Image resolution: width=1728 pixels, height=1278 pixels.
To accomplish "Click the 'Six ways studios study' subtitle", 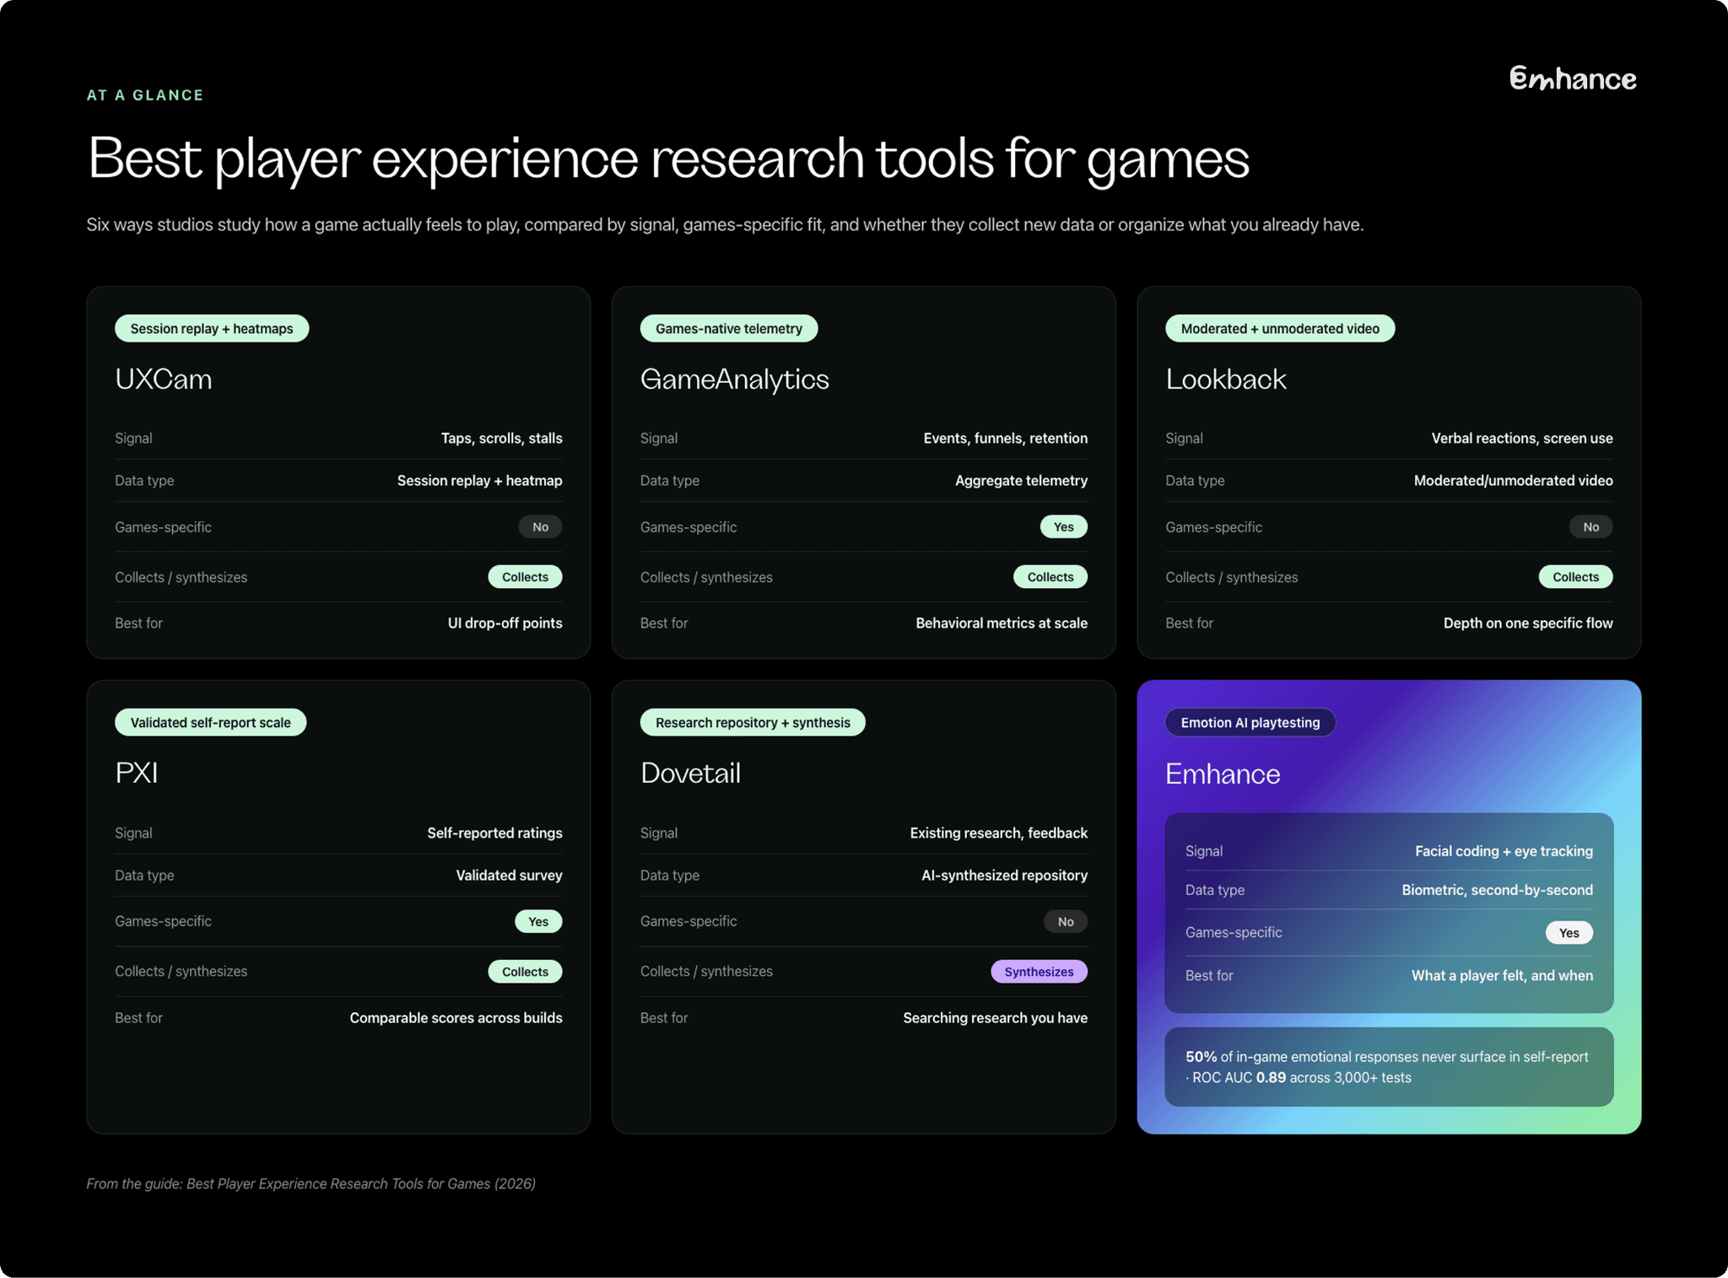I will (725, 224).
